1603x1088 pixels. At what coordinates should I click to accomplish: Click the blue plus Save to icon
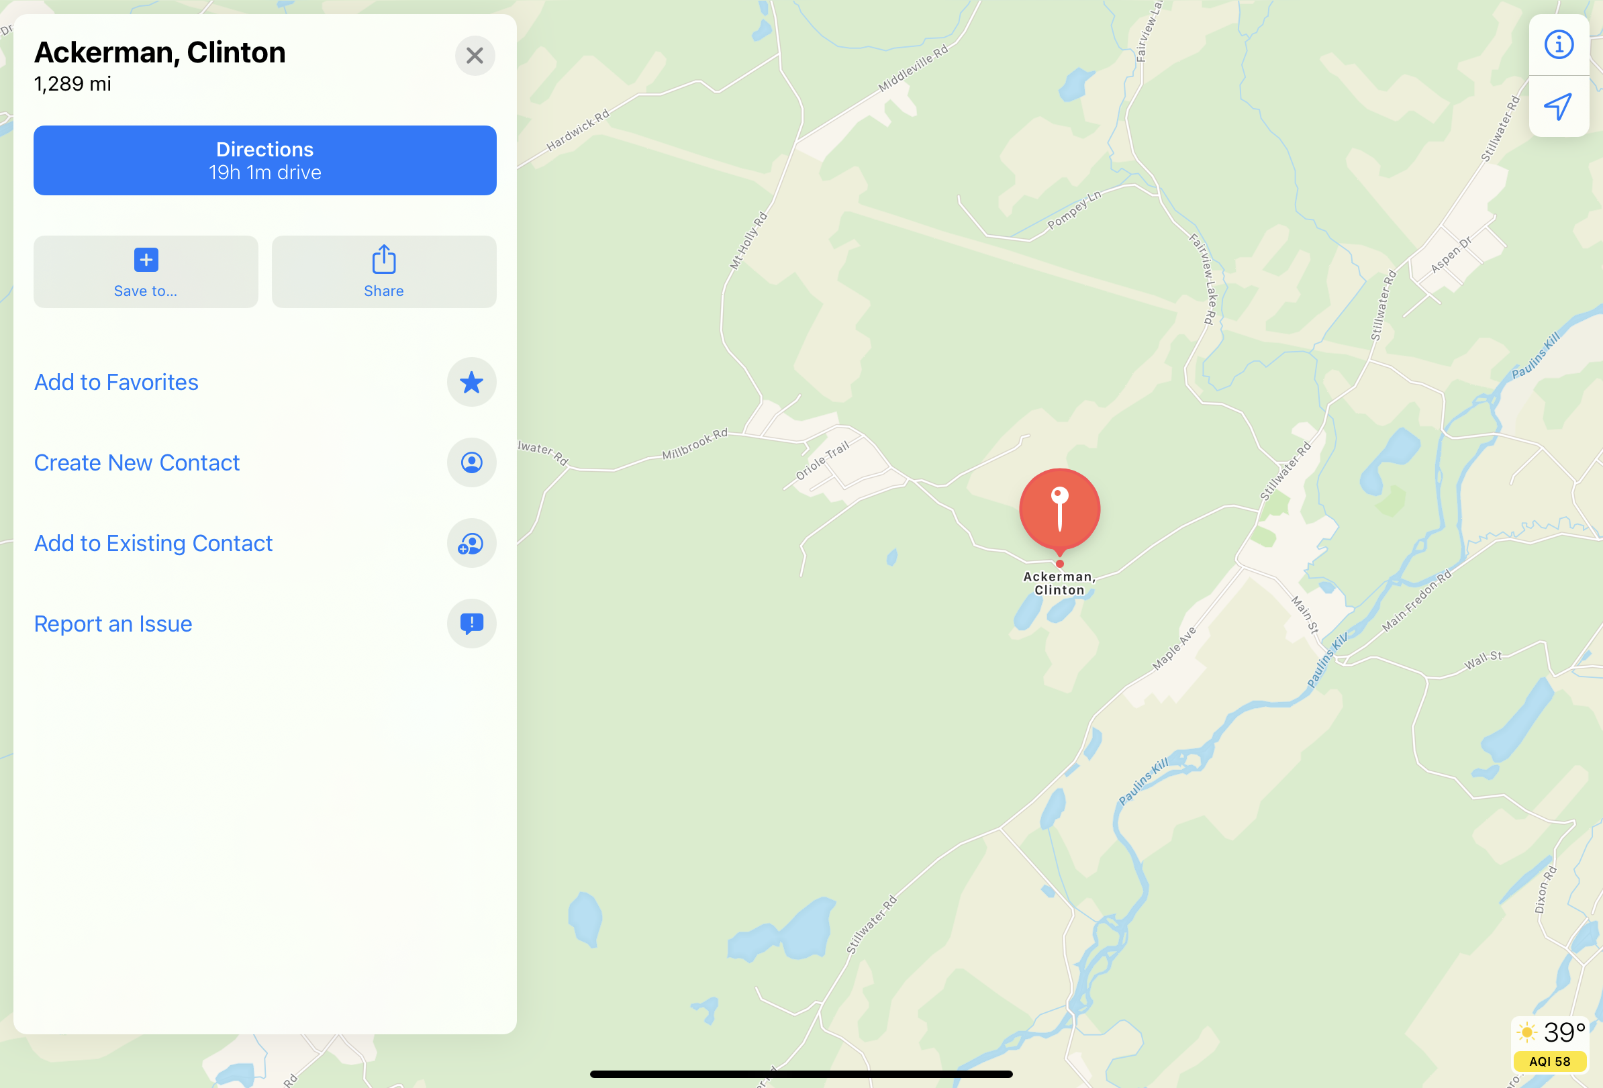(146, 260)
